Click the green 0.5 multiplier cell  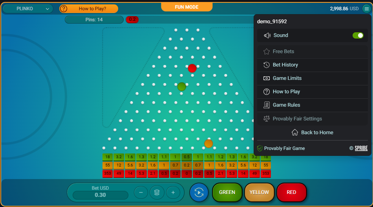pyautogui.click(x=187, y=157)
